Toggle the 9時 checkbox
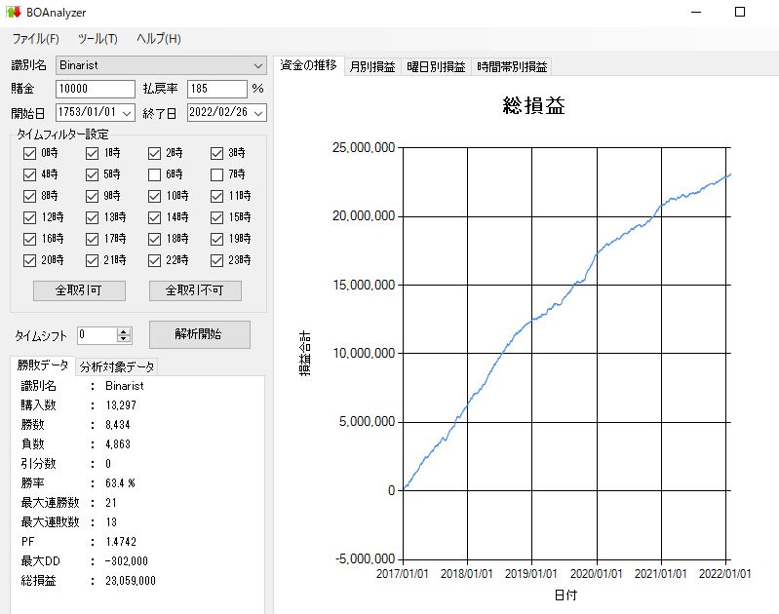 [92, 196]
